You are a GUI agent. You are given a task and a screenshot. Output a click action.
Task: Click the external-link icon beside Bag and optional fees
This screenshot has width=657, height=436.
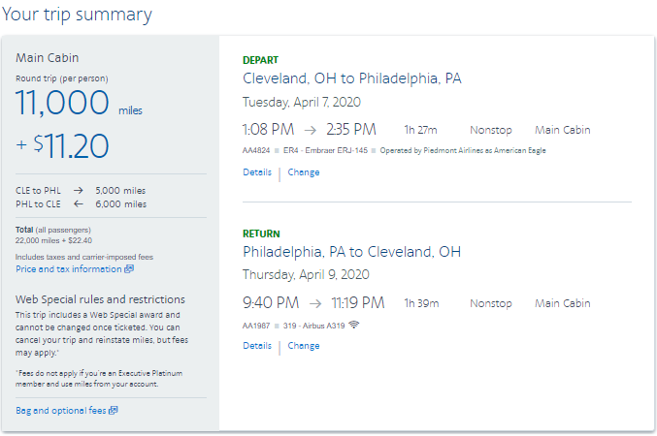pos(114,411)
